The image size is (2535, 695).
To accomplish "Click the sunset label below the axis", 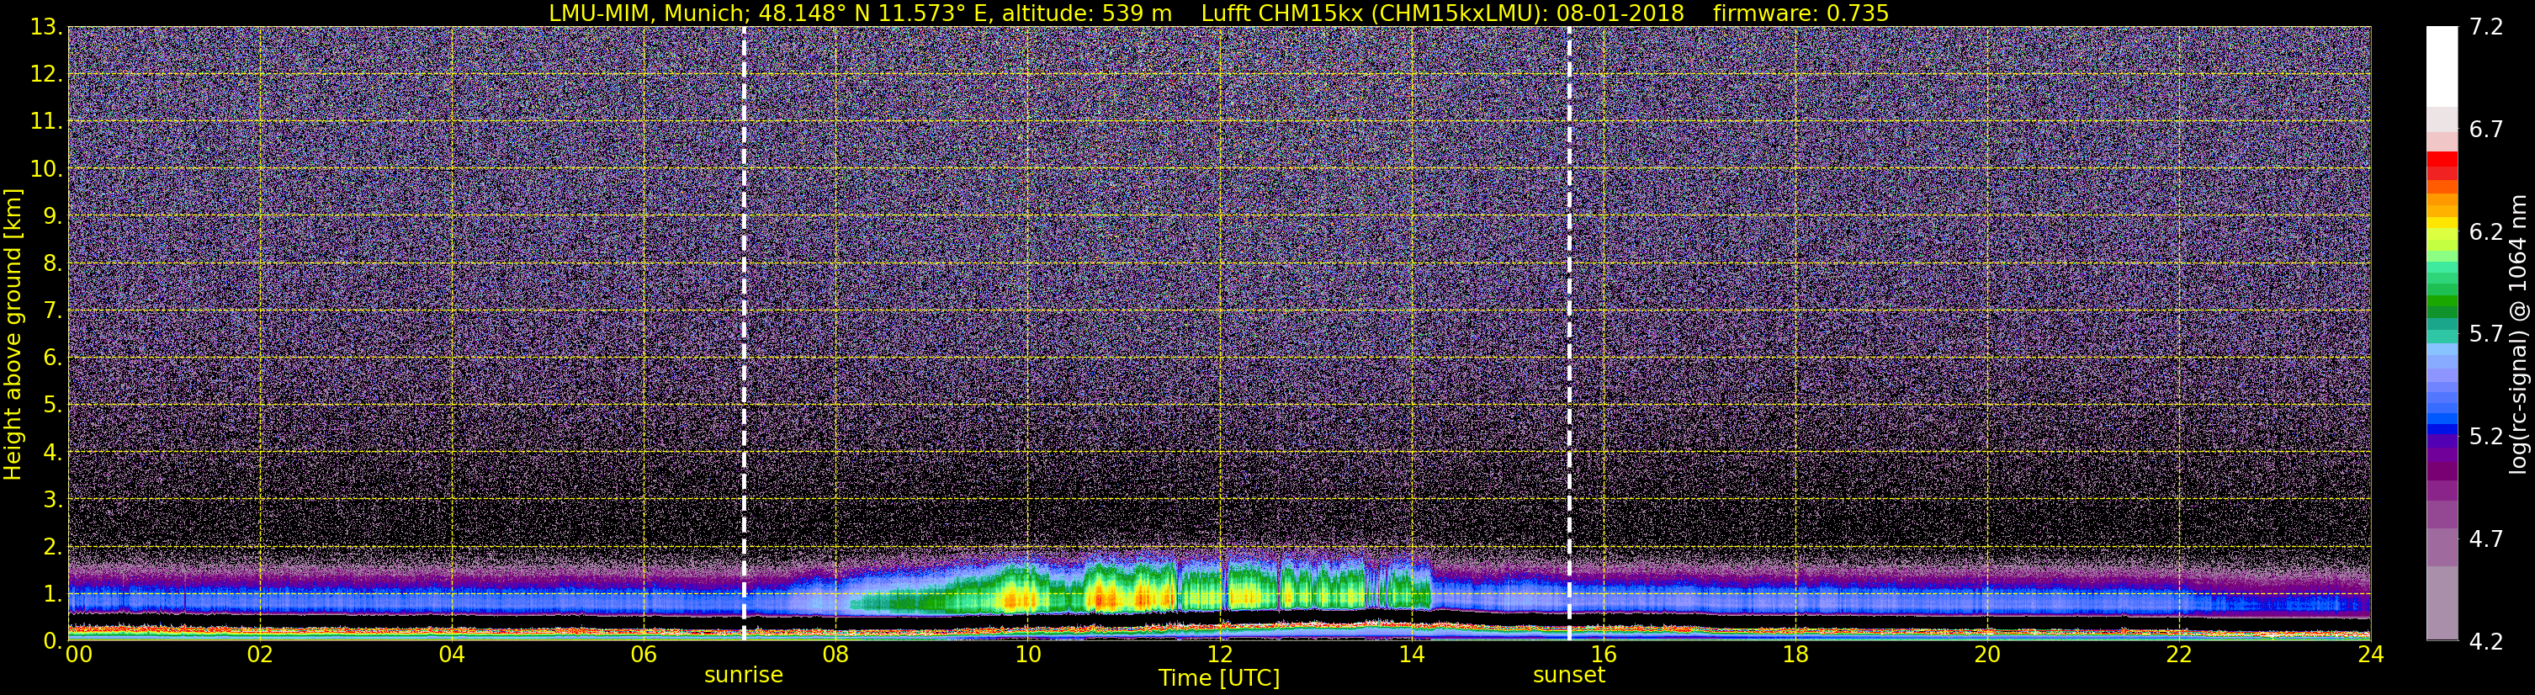I will 1568,676.
